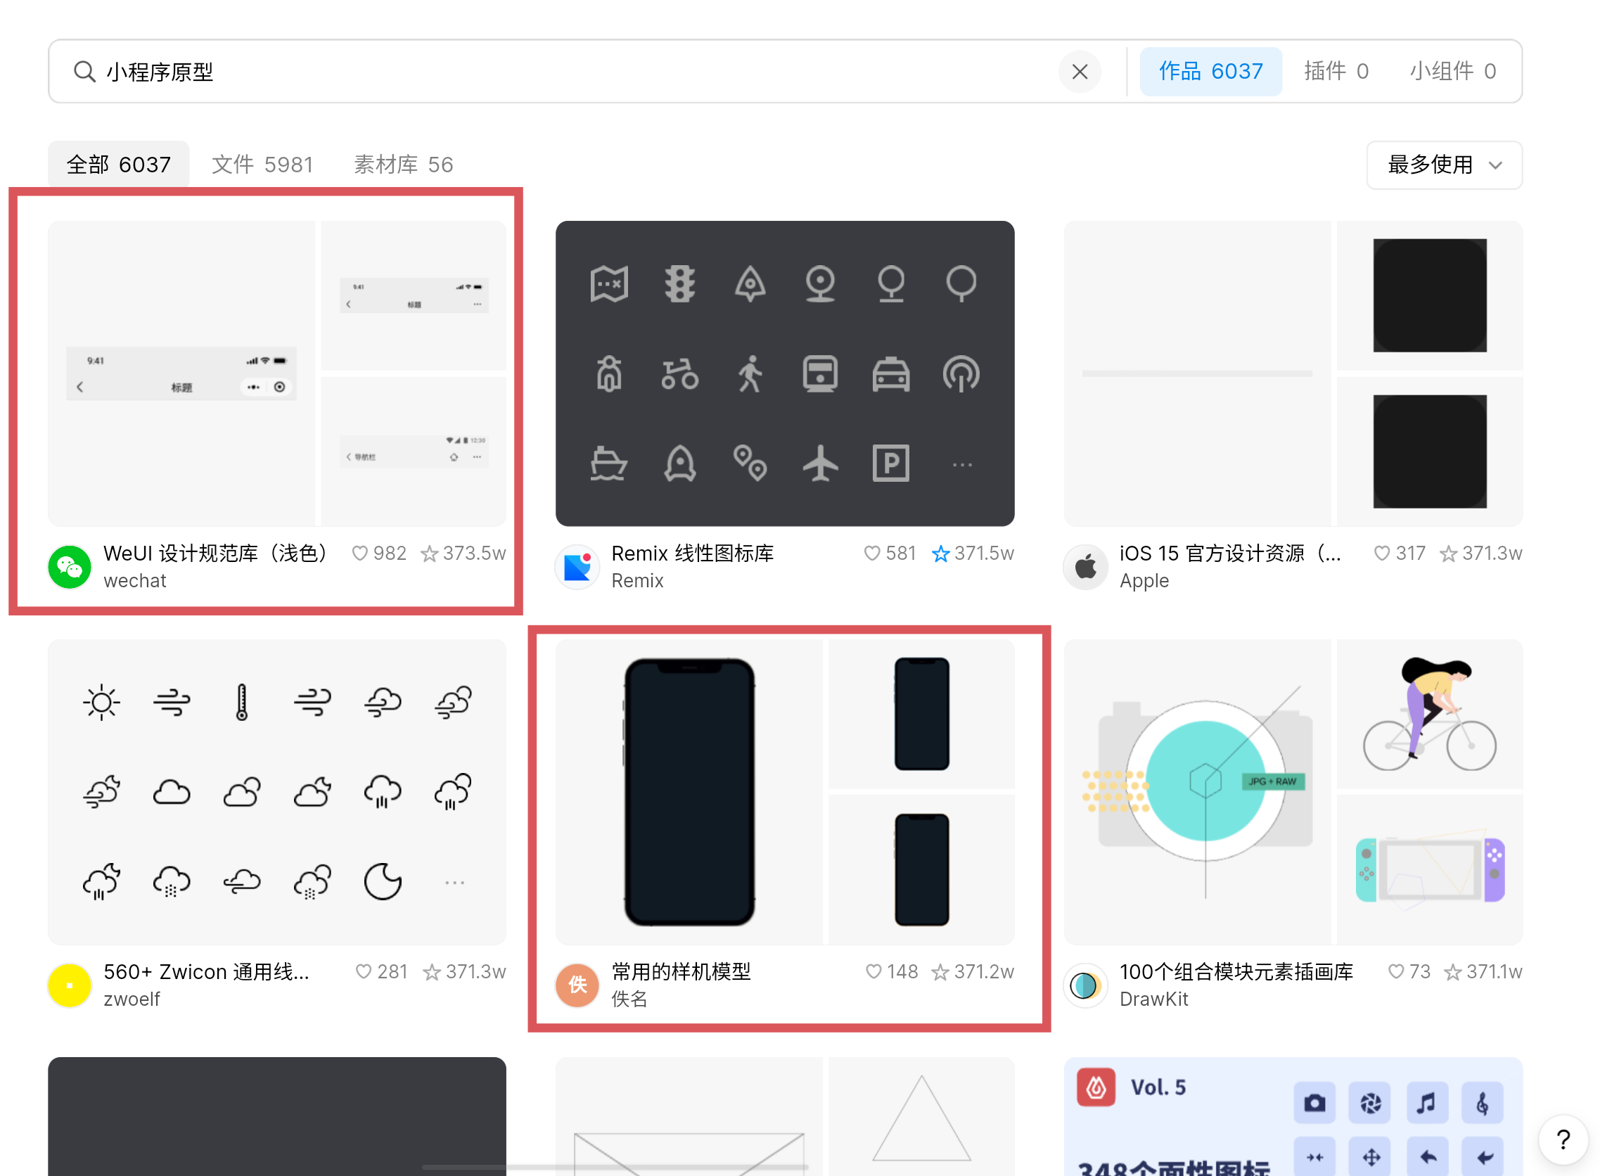Open the wireframe triangle shapes thumbnail
This screenshot has width=1600, height=1176.
pos(784,1116)
